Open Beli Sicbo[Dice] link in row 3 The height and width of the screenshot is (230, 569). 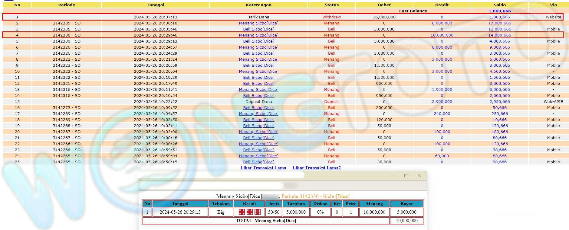coord(258,29)
